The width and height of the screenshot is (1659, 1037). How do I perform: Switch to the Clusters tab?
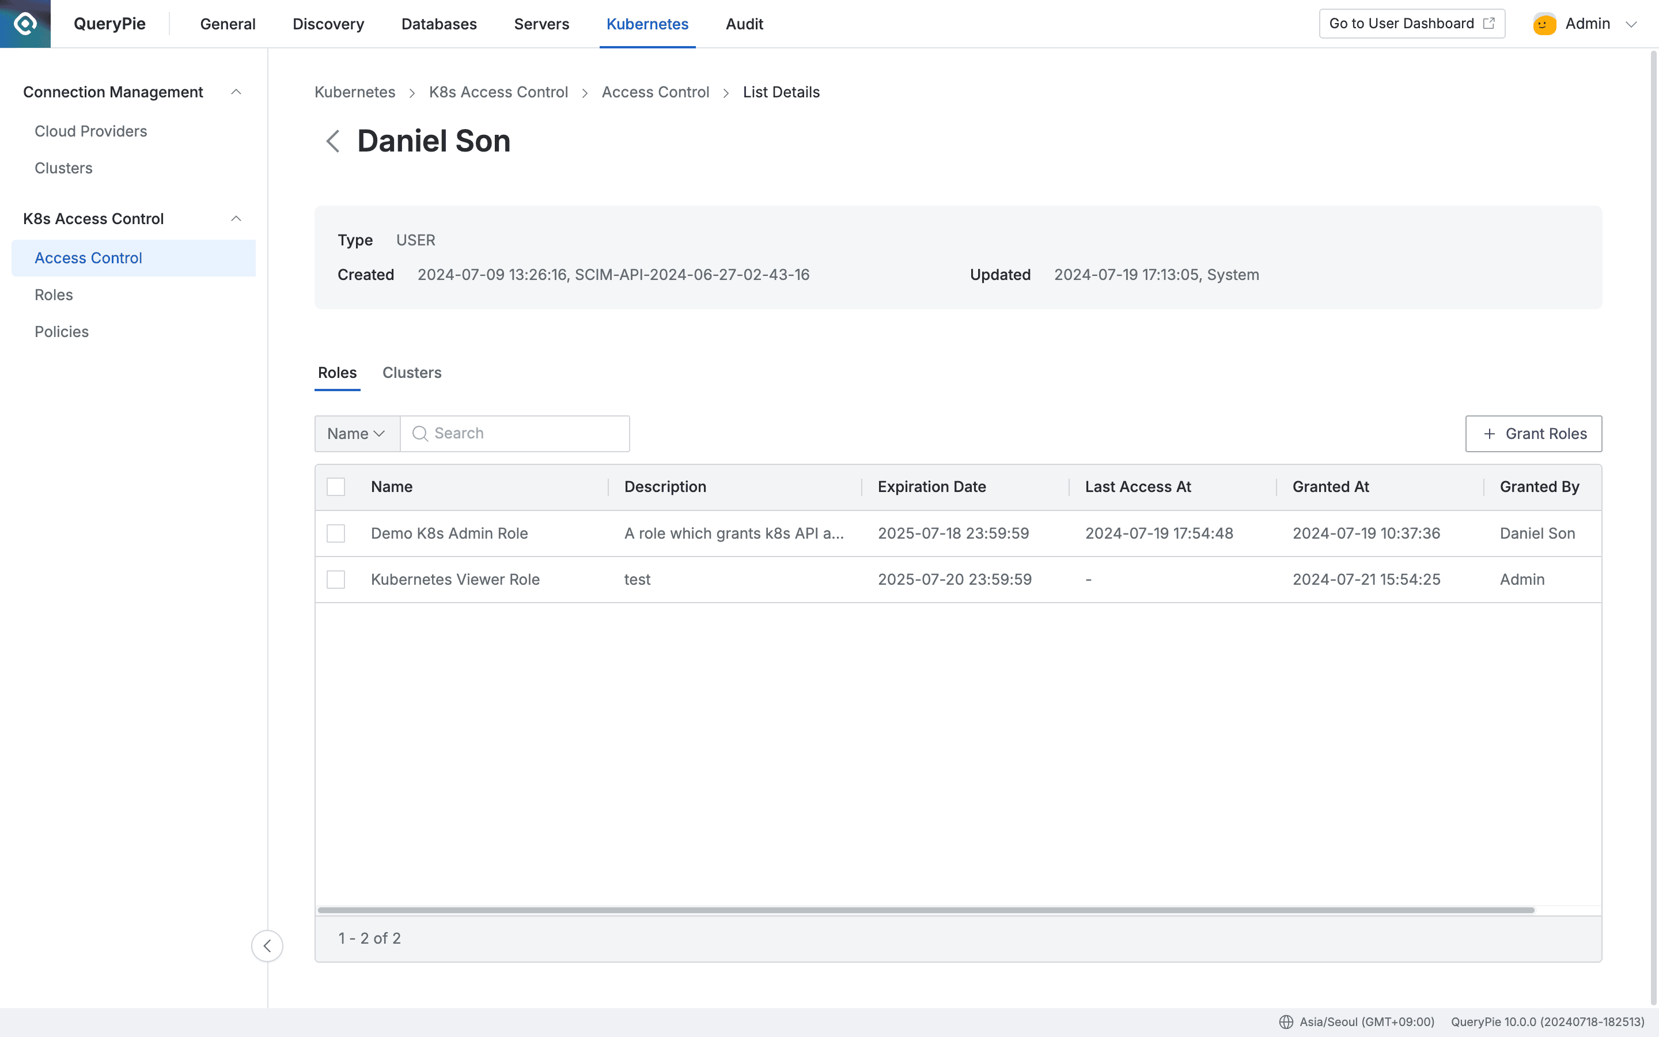click(412, 372)
